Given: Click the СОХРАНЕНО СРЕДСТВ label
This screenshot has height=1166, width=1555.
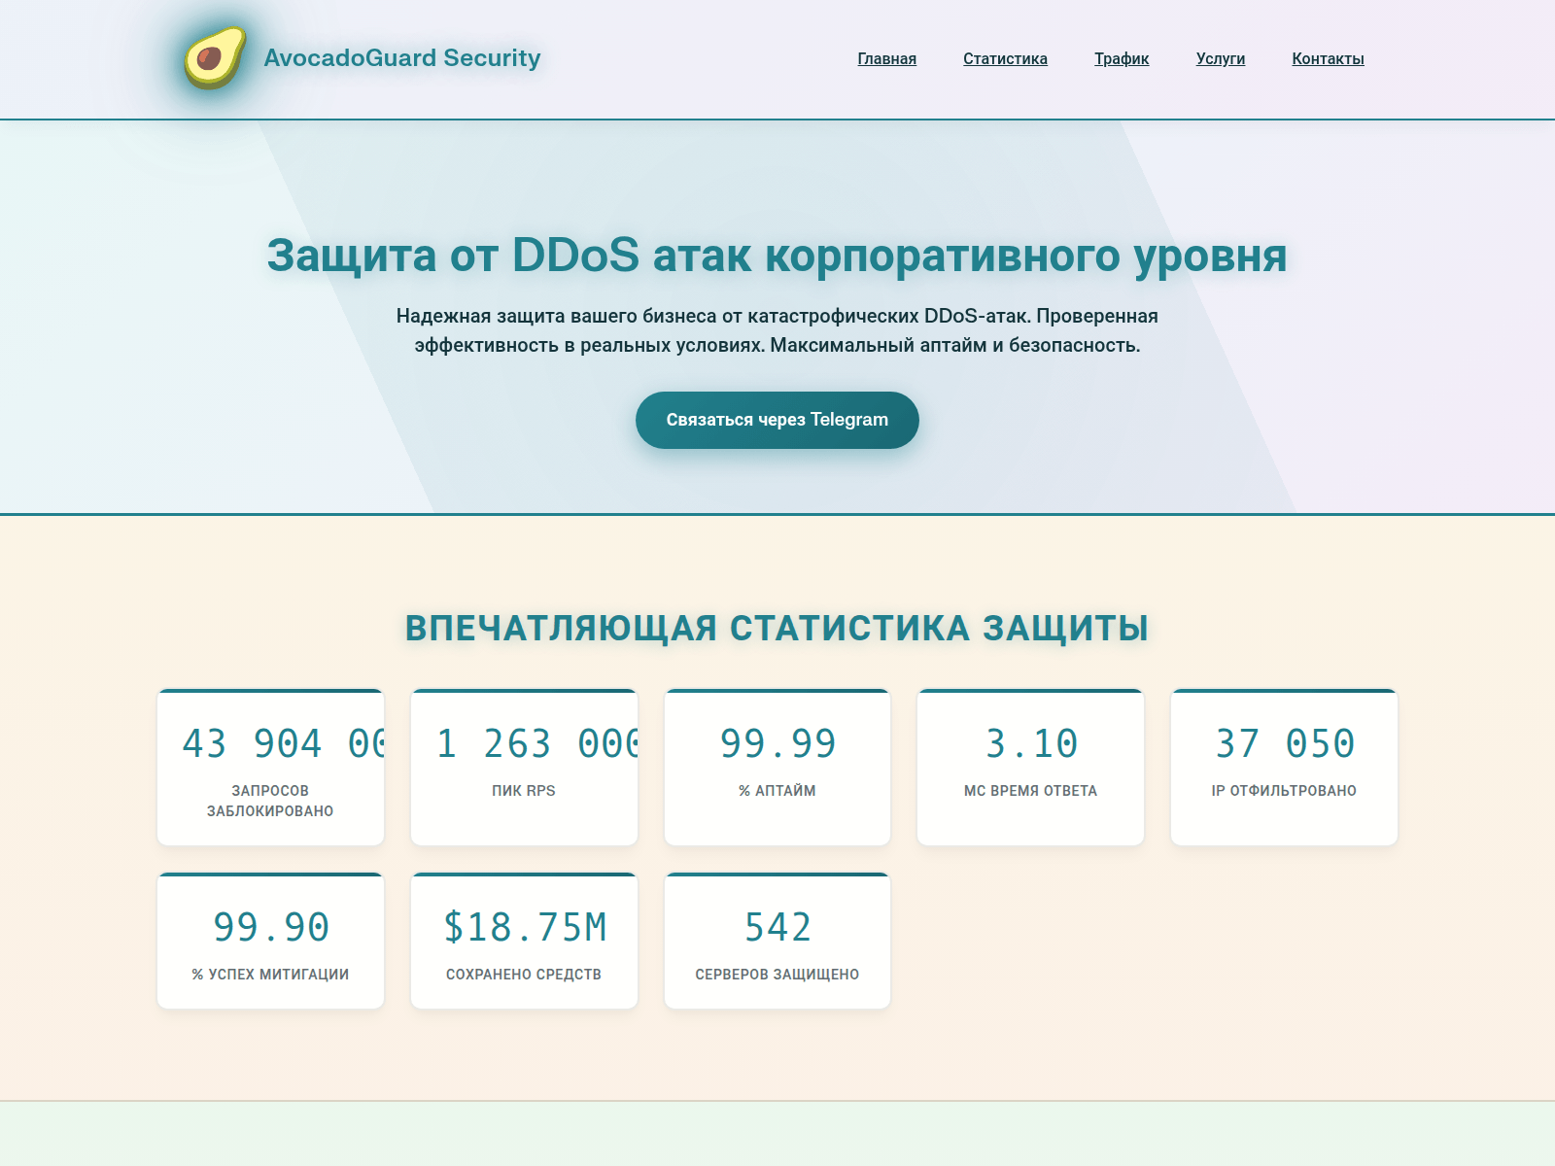Looking at the screenshot, I should pos(524,975).
